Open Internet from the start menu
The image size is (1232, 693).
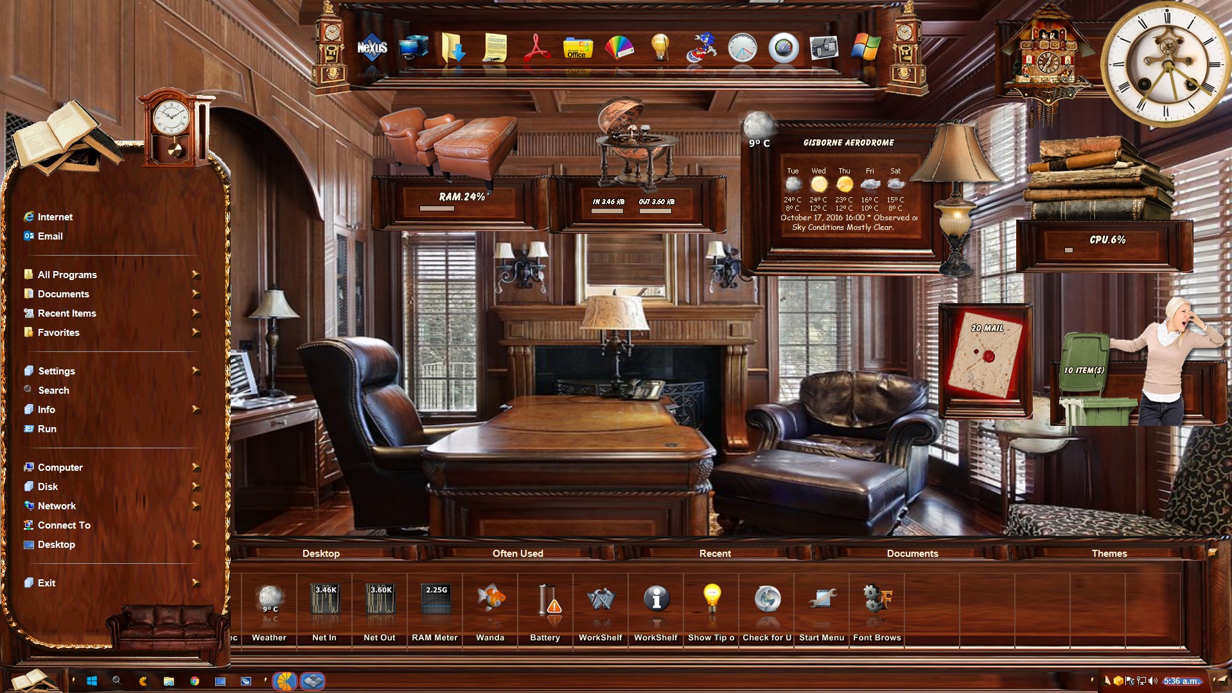tap(55, 217)
